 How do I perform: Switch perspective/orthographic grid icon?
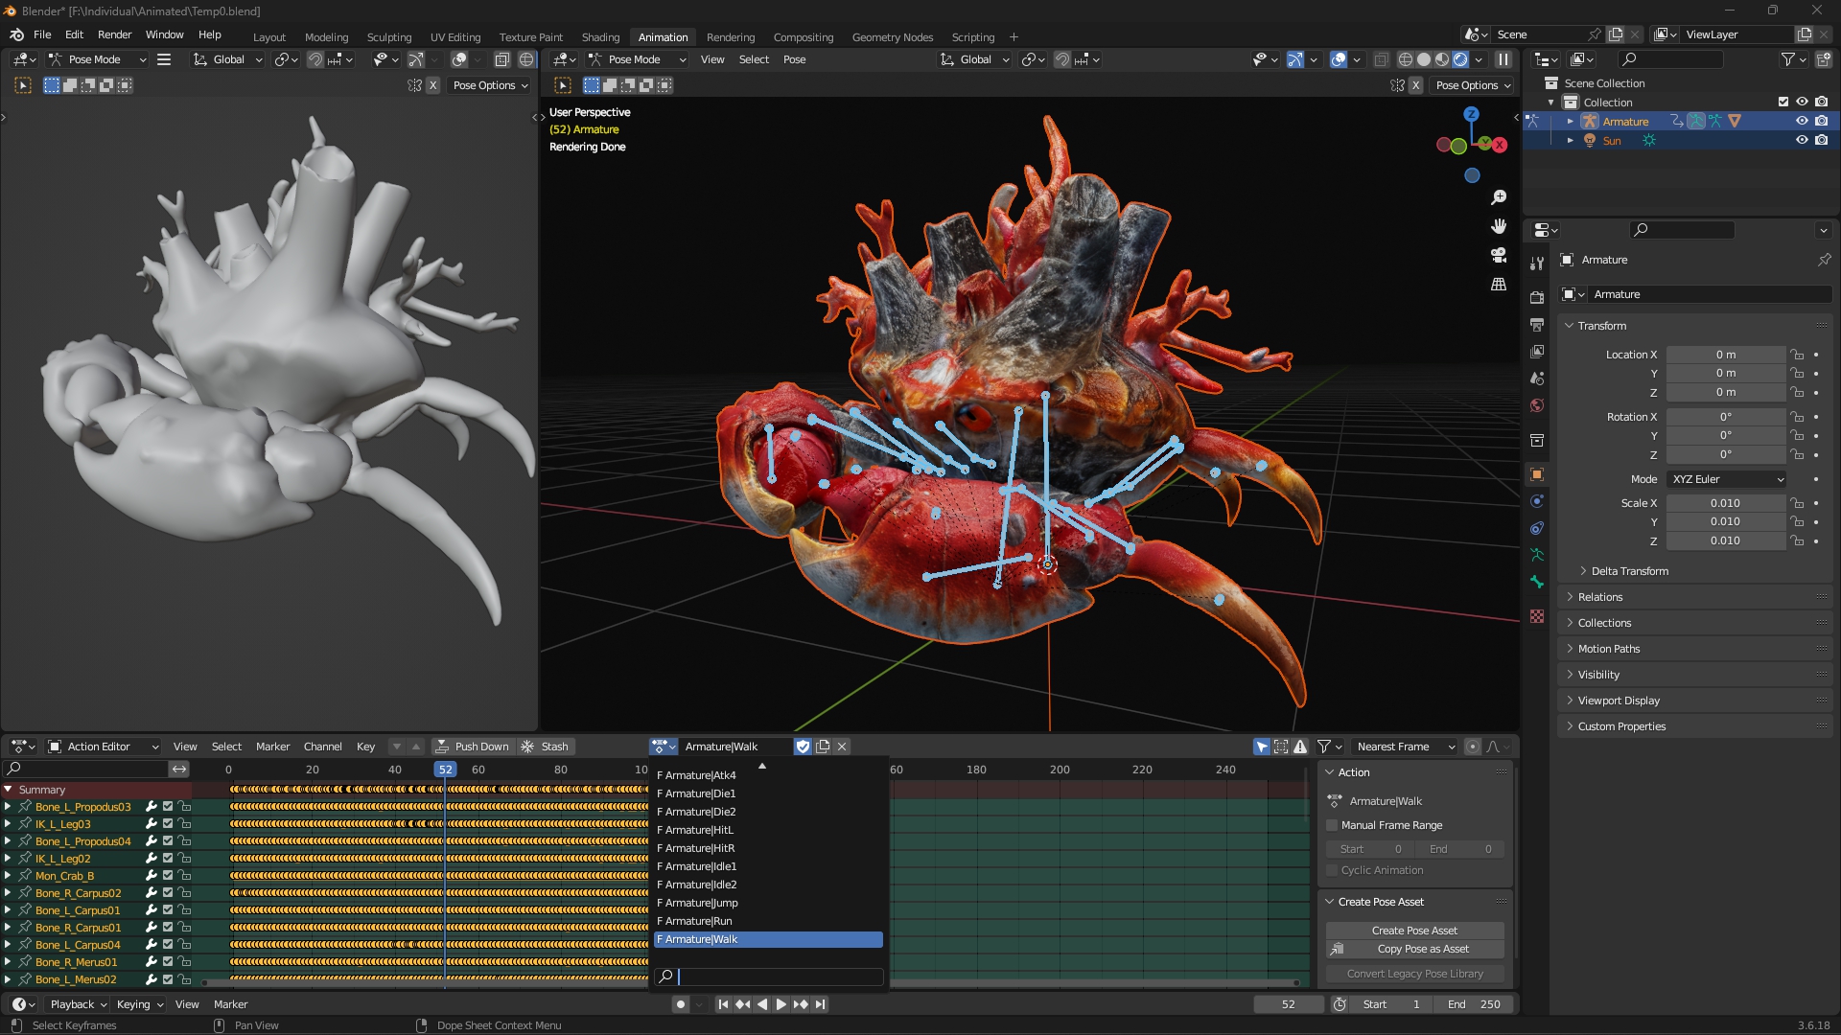pyautogui.click(x=1499, y=285)
